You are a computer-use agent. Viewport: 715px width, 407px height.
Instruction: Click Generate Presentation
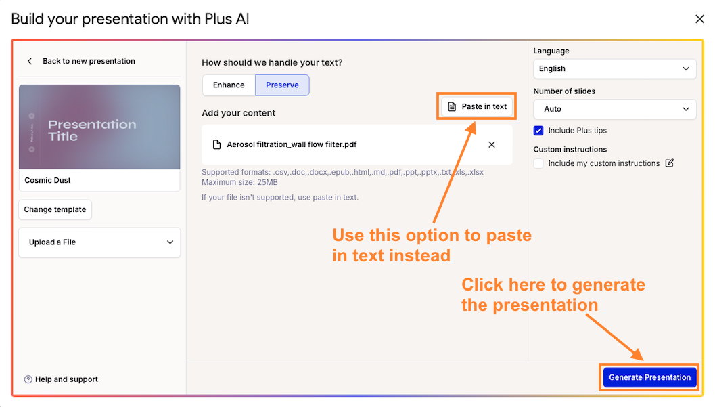650,377
